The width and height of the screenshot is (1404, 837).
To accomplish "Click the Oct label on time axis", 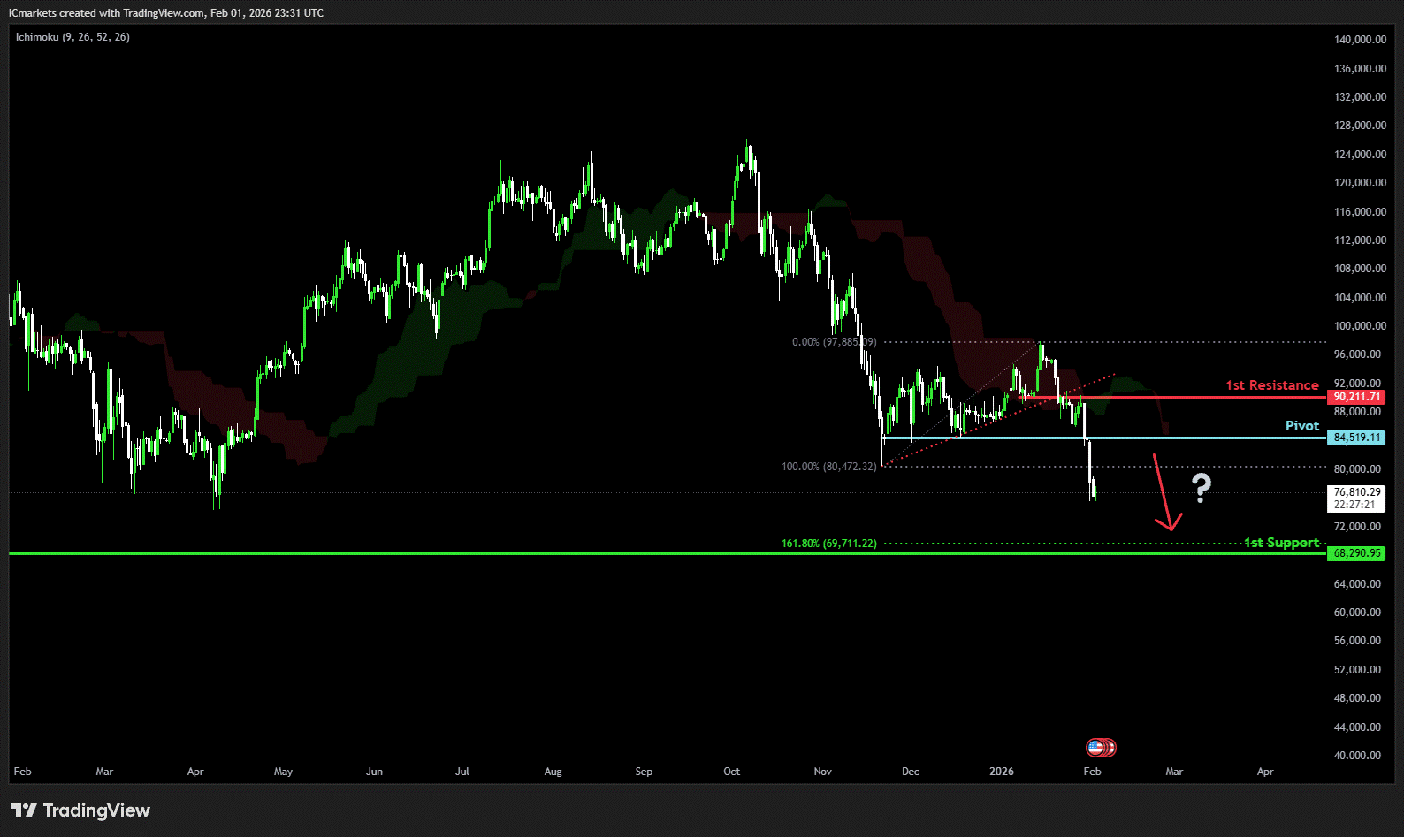I will pos(731,772).
